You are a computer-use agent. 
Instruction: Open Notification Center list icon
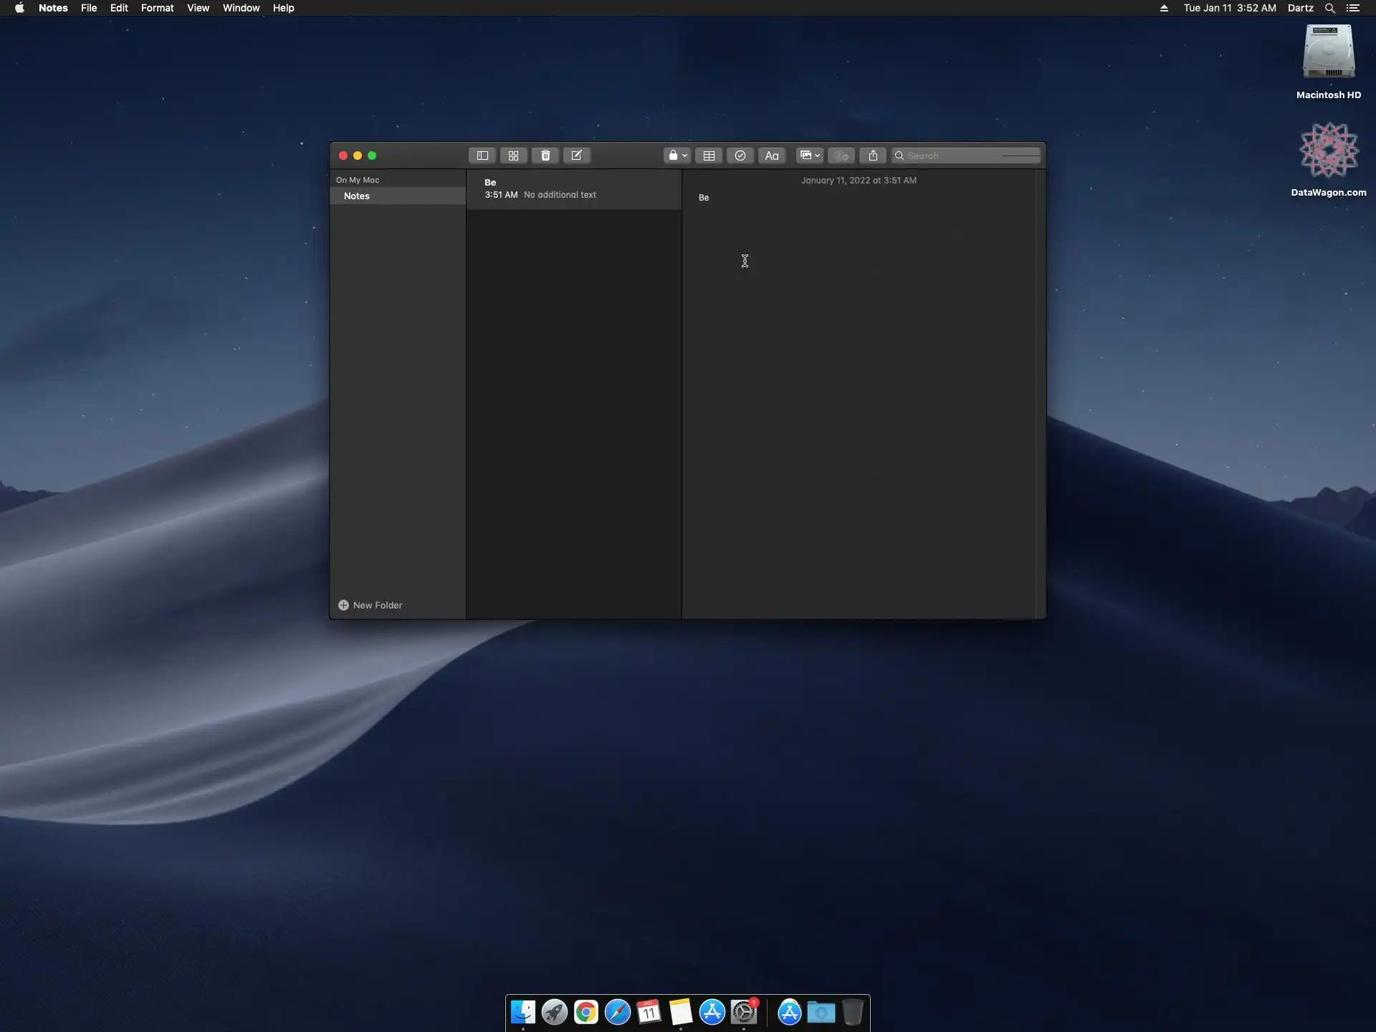click(x=1353, y=8)
